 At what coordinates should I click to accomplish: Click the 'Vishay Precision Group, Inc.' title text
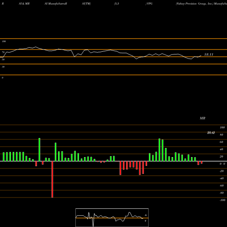[x=194, y=4]
